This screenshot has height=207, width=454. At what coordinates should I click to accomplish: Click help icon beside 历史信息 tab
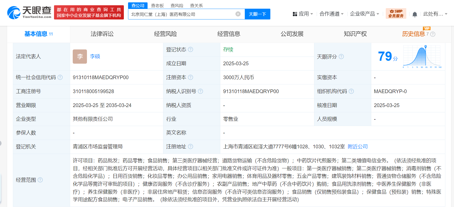pos(433,34)
